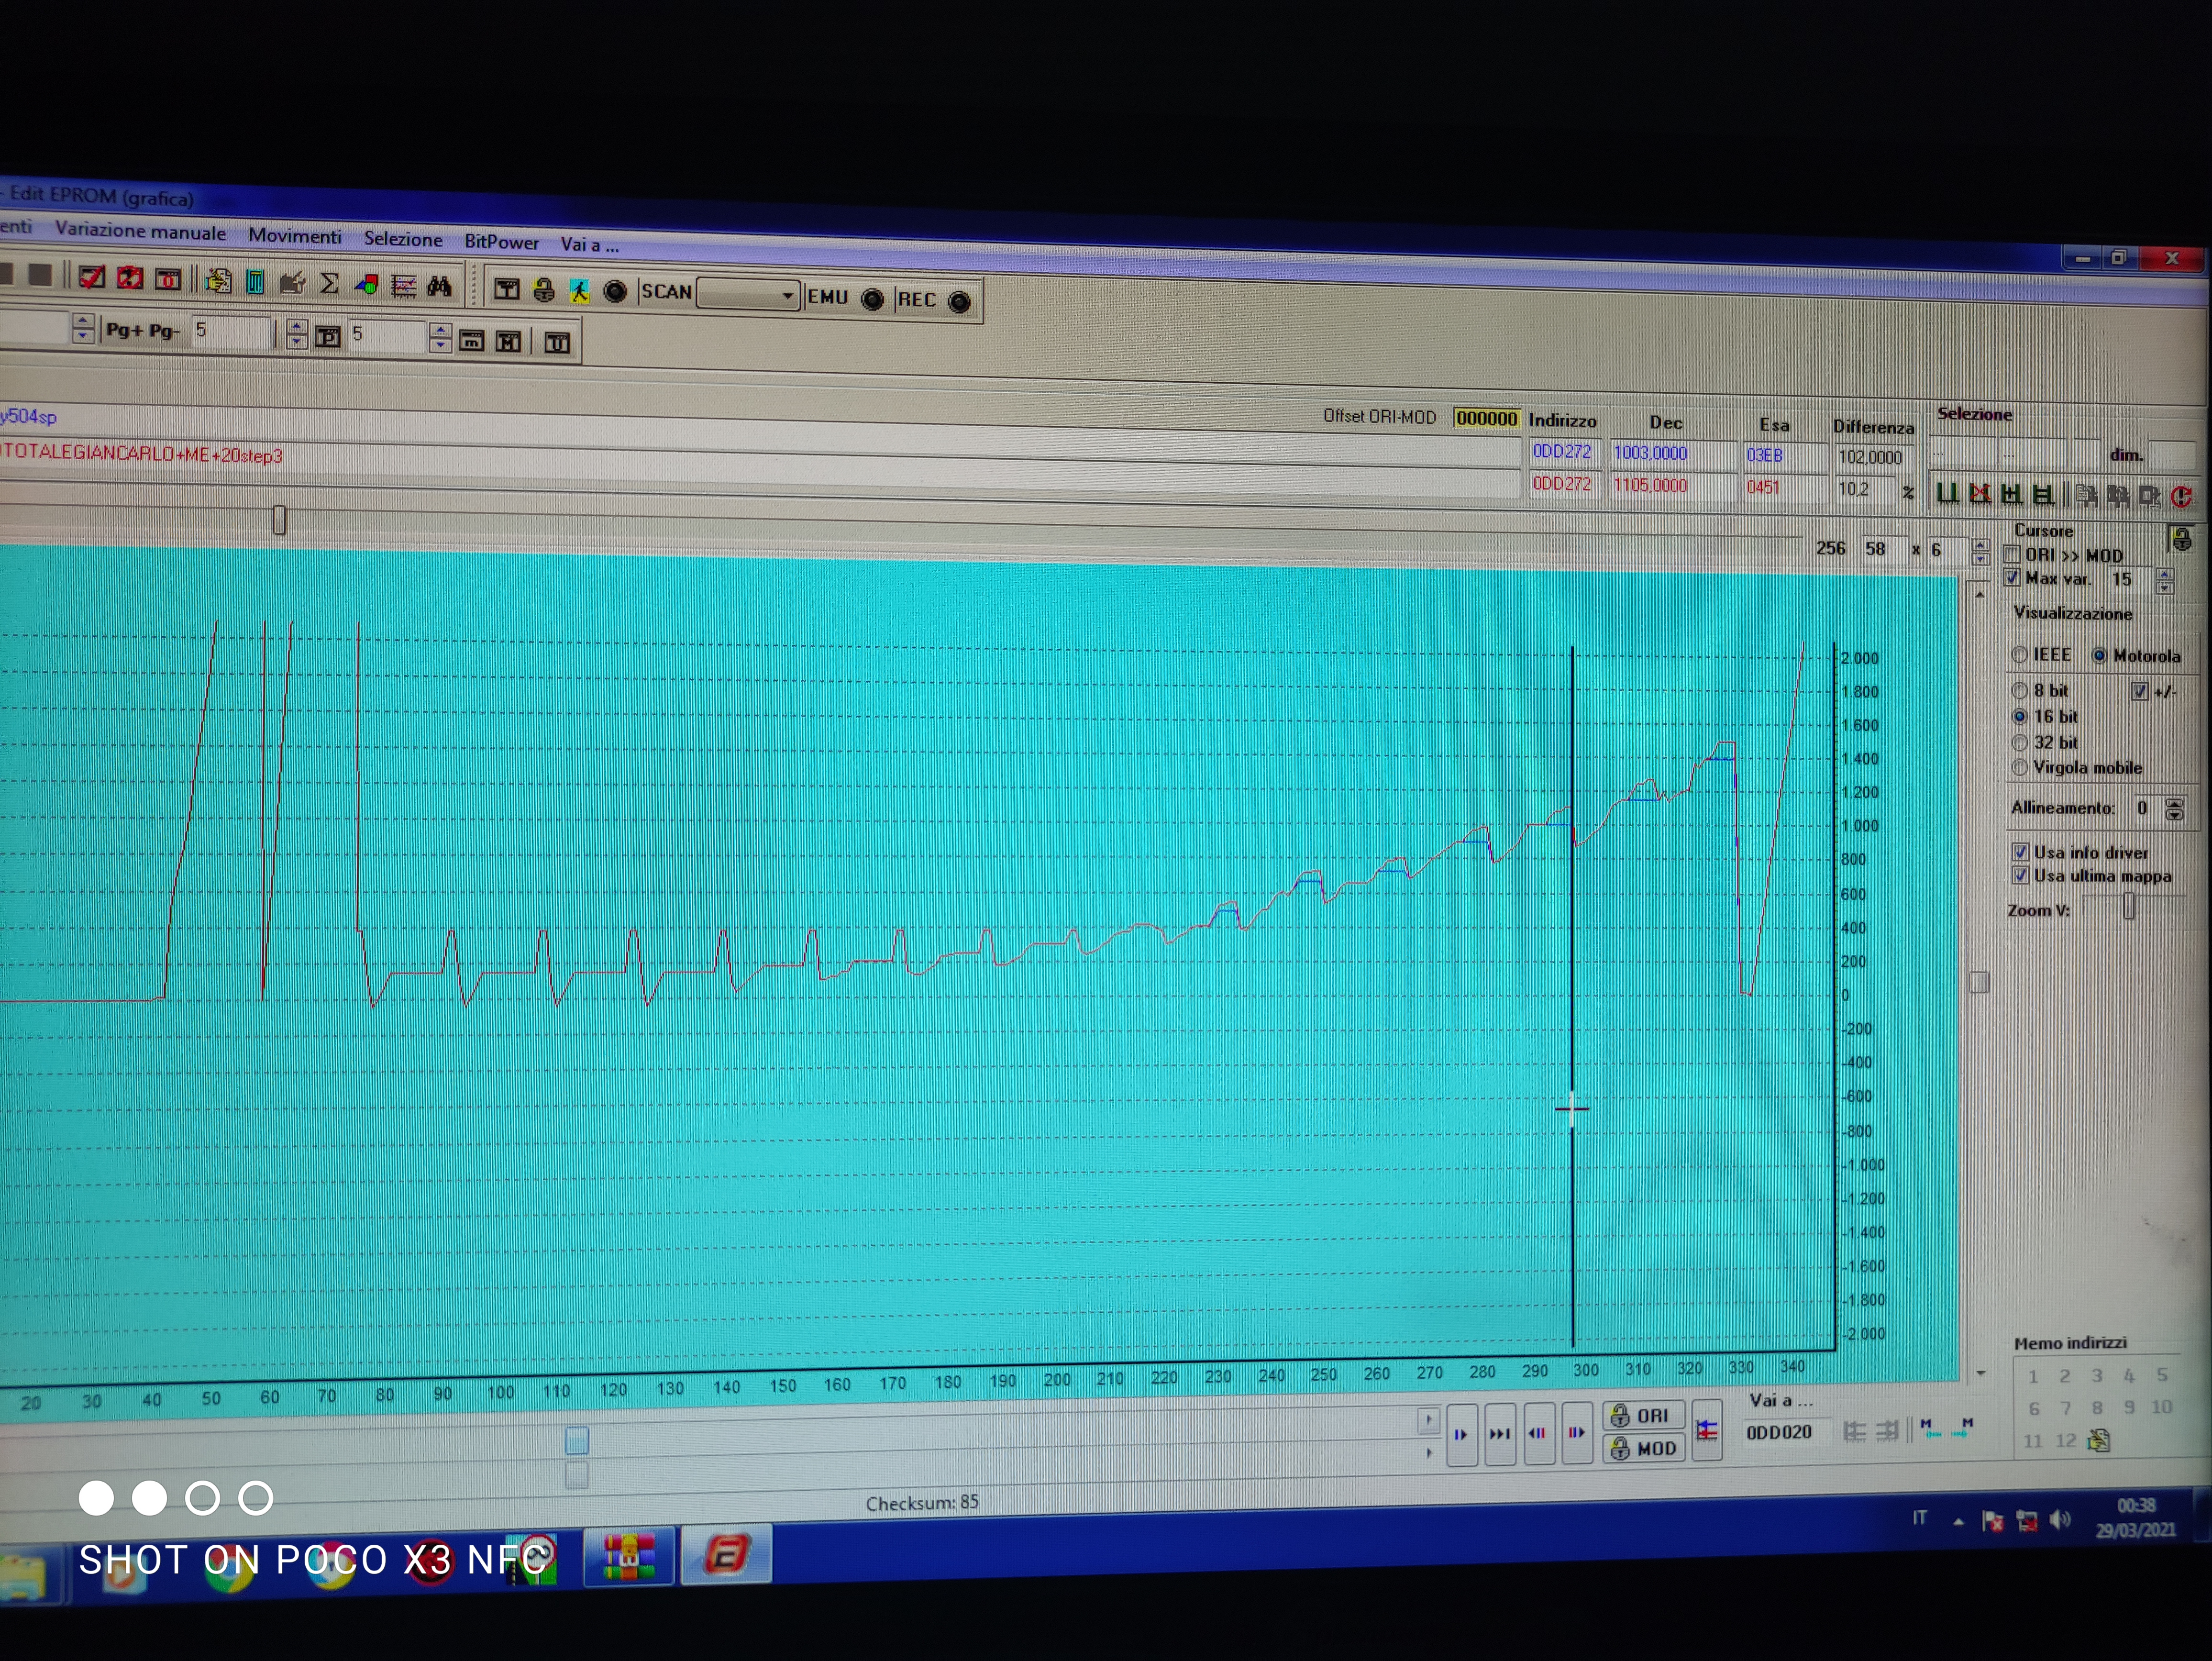Screen dimensions: 2212x1661
Task: Toggle the Max var. checkbox
Action: tap(2012, 578)
